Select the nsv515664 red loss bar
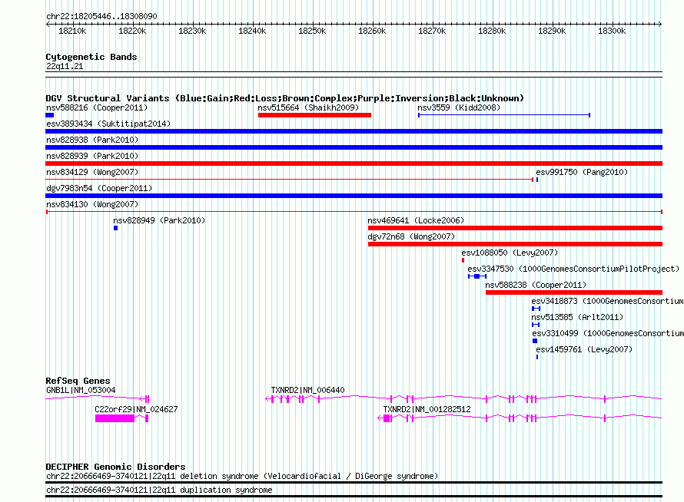684x502 pixels. 314,115
